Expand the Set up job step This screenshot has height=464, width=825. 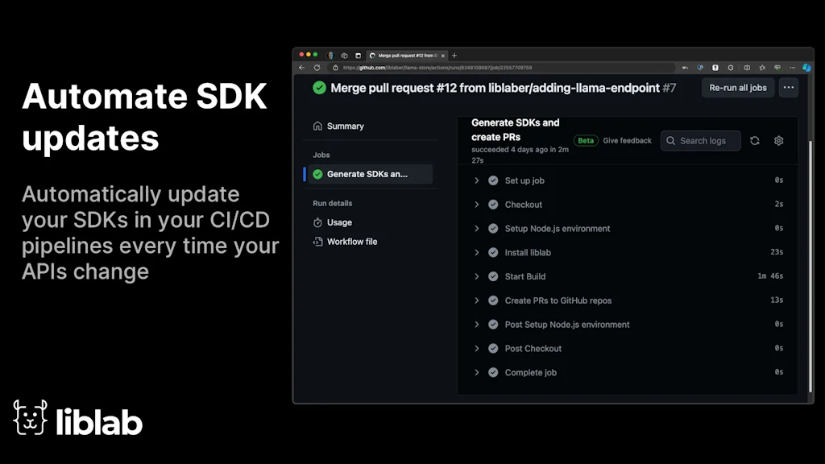(477, 180)
